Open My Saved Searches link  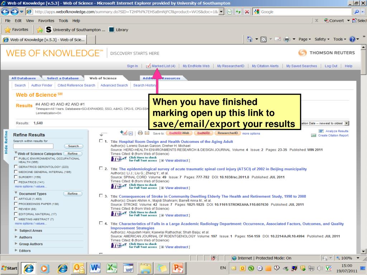point(301,66)
